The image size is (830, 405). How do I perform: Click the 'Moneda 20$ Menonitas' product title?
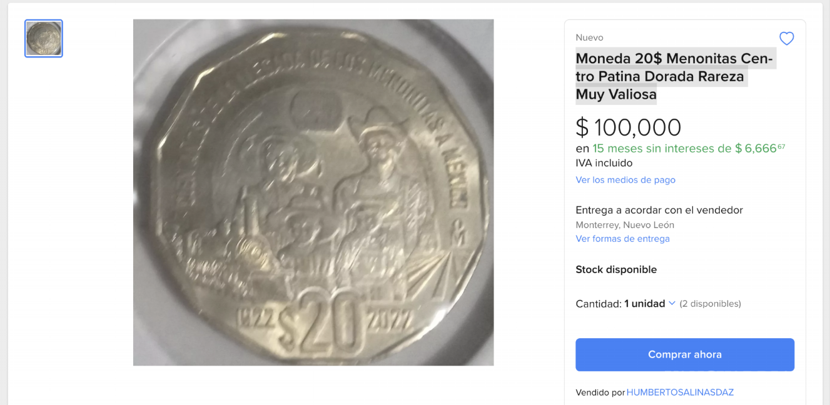tap(675, 76)
